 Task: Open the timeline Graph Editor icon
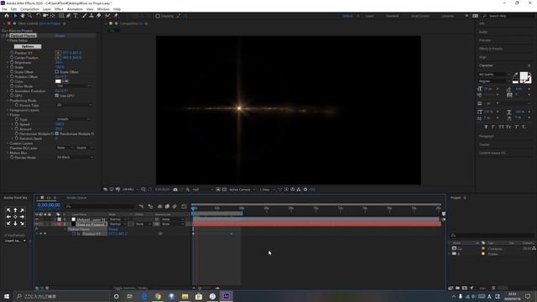[184, 206]
